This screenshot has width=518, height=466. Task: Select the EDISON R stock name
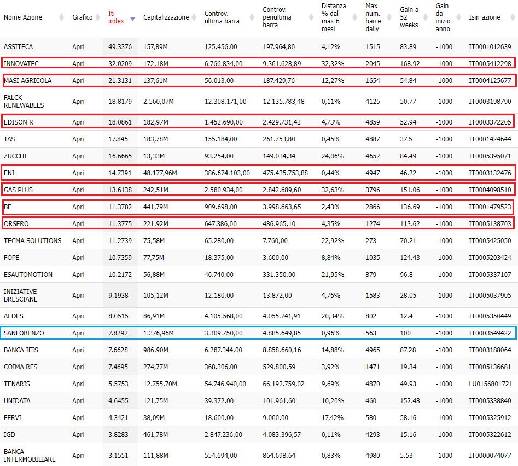pyautogui.click(x=19, y=122)
